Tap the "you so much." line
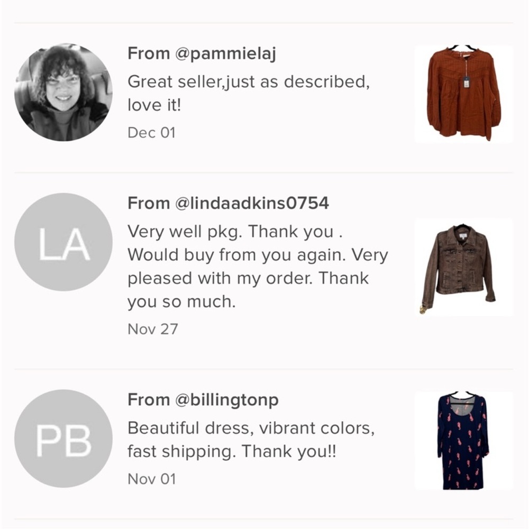 181,302
